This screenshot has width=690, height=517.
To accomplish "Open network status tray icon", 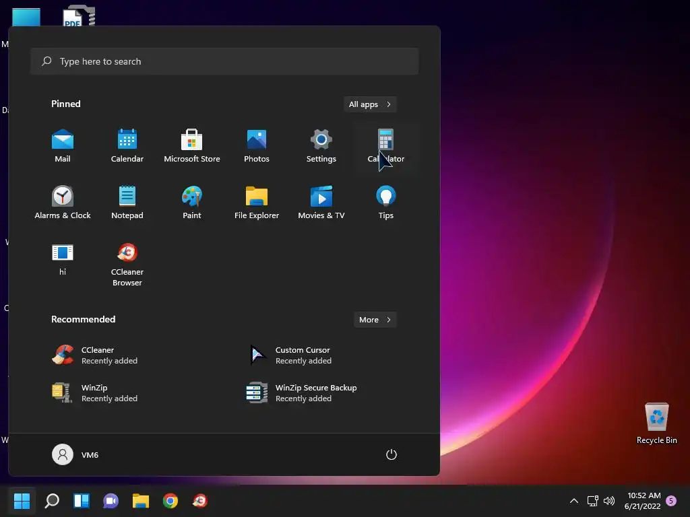I will (x=592, y=501).
